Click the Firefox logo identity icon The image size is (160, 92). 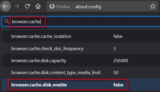52,6
